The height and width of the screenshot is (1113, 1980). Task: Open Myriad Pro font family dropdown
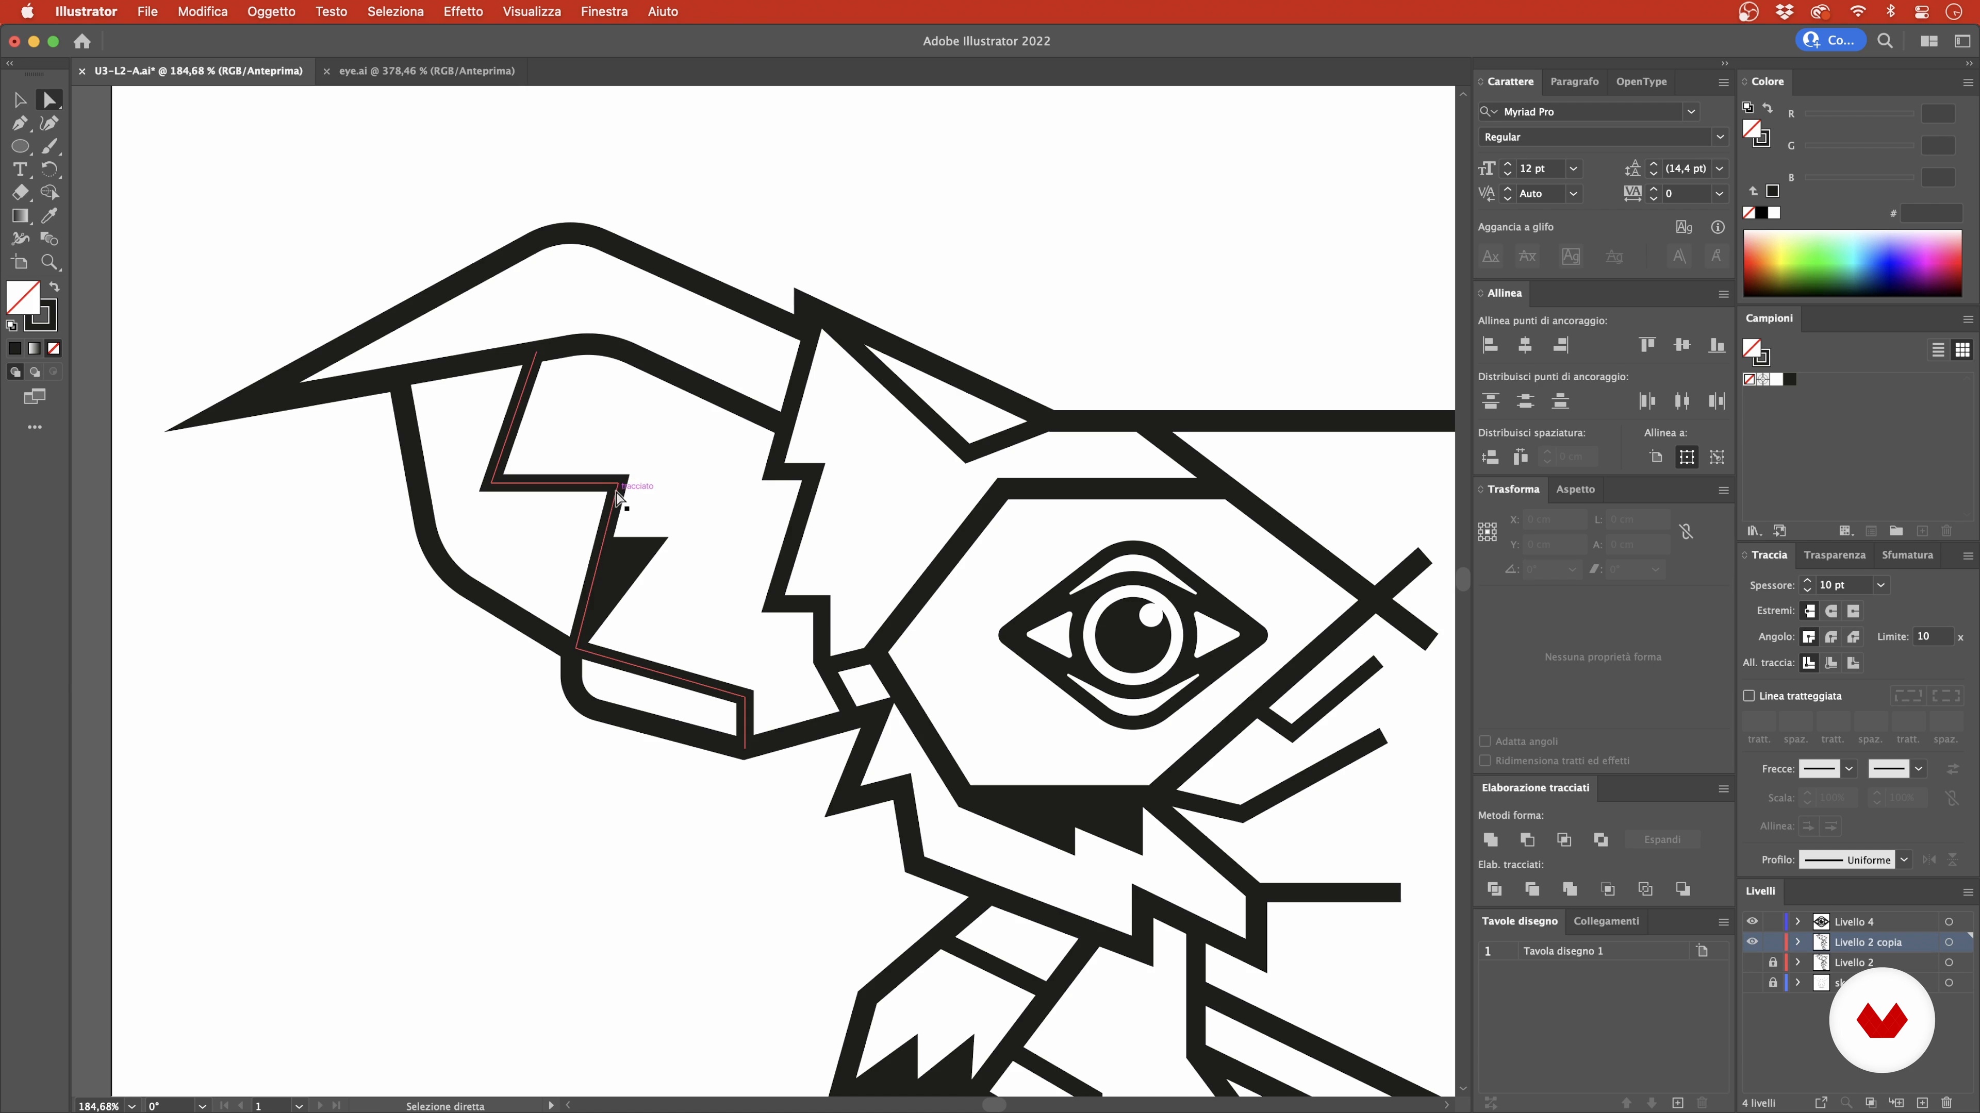(1691, 112)
